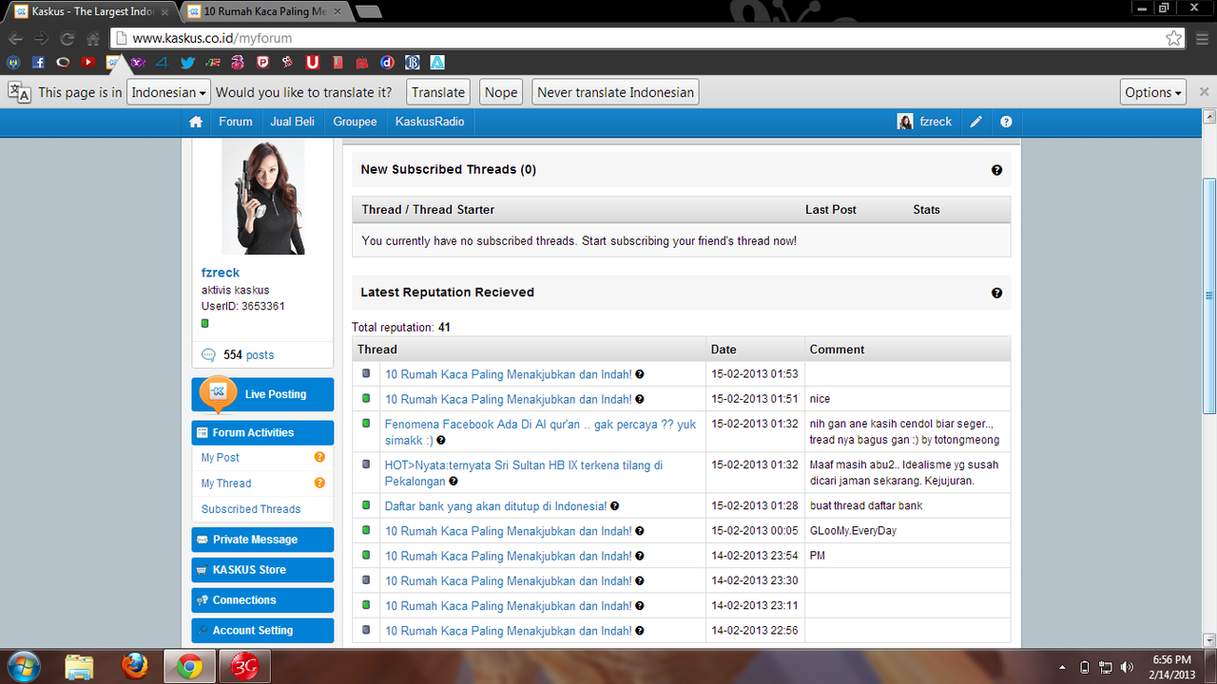Open the translate Options dropdown
The image size is (1217, 684).
click(1153, 92)
